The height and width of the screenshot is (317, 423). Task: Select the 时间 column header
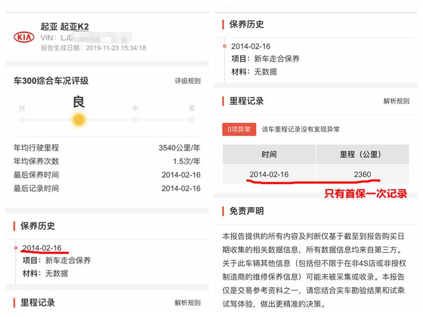click(270, 153)
